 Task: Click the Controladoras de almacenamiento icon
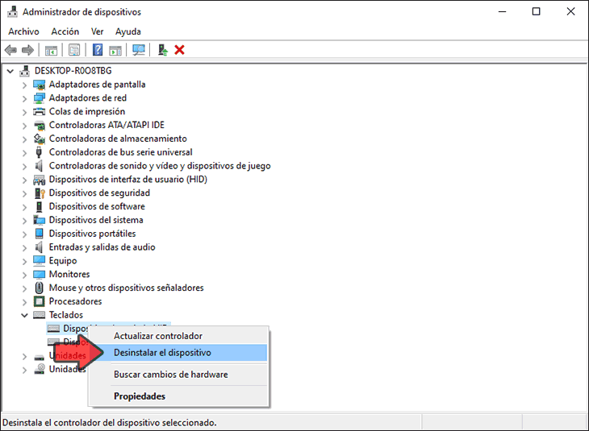[x=39, y=139]
